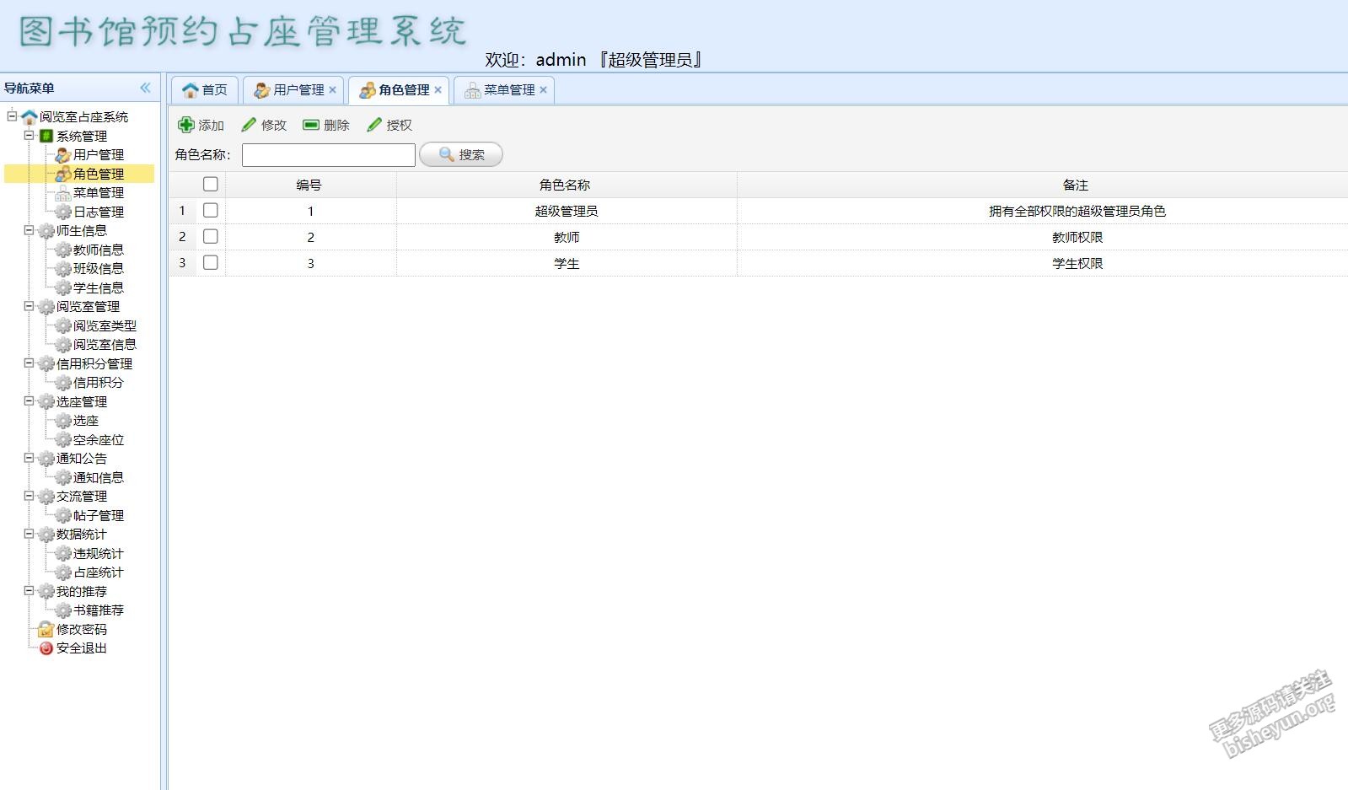This screenshot has width=1348, height=790.
Task: Click the green minus Delete icon
Action: click(x=311, y=125)
